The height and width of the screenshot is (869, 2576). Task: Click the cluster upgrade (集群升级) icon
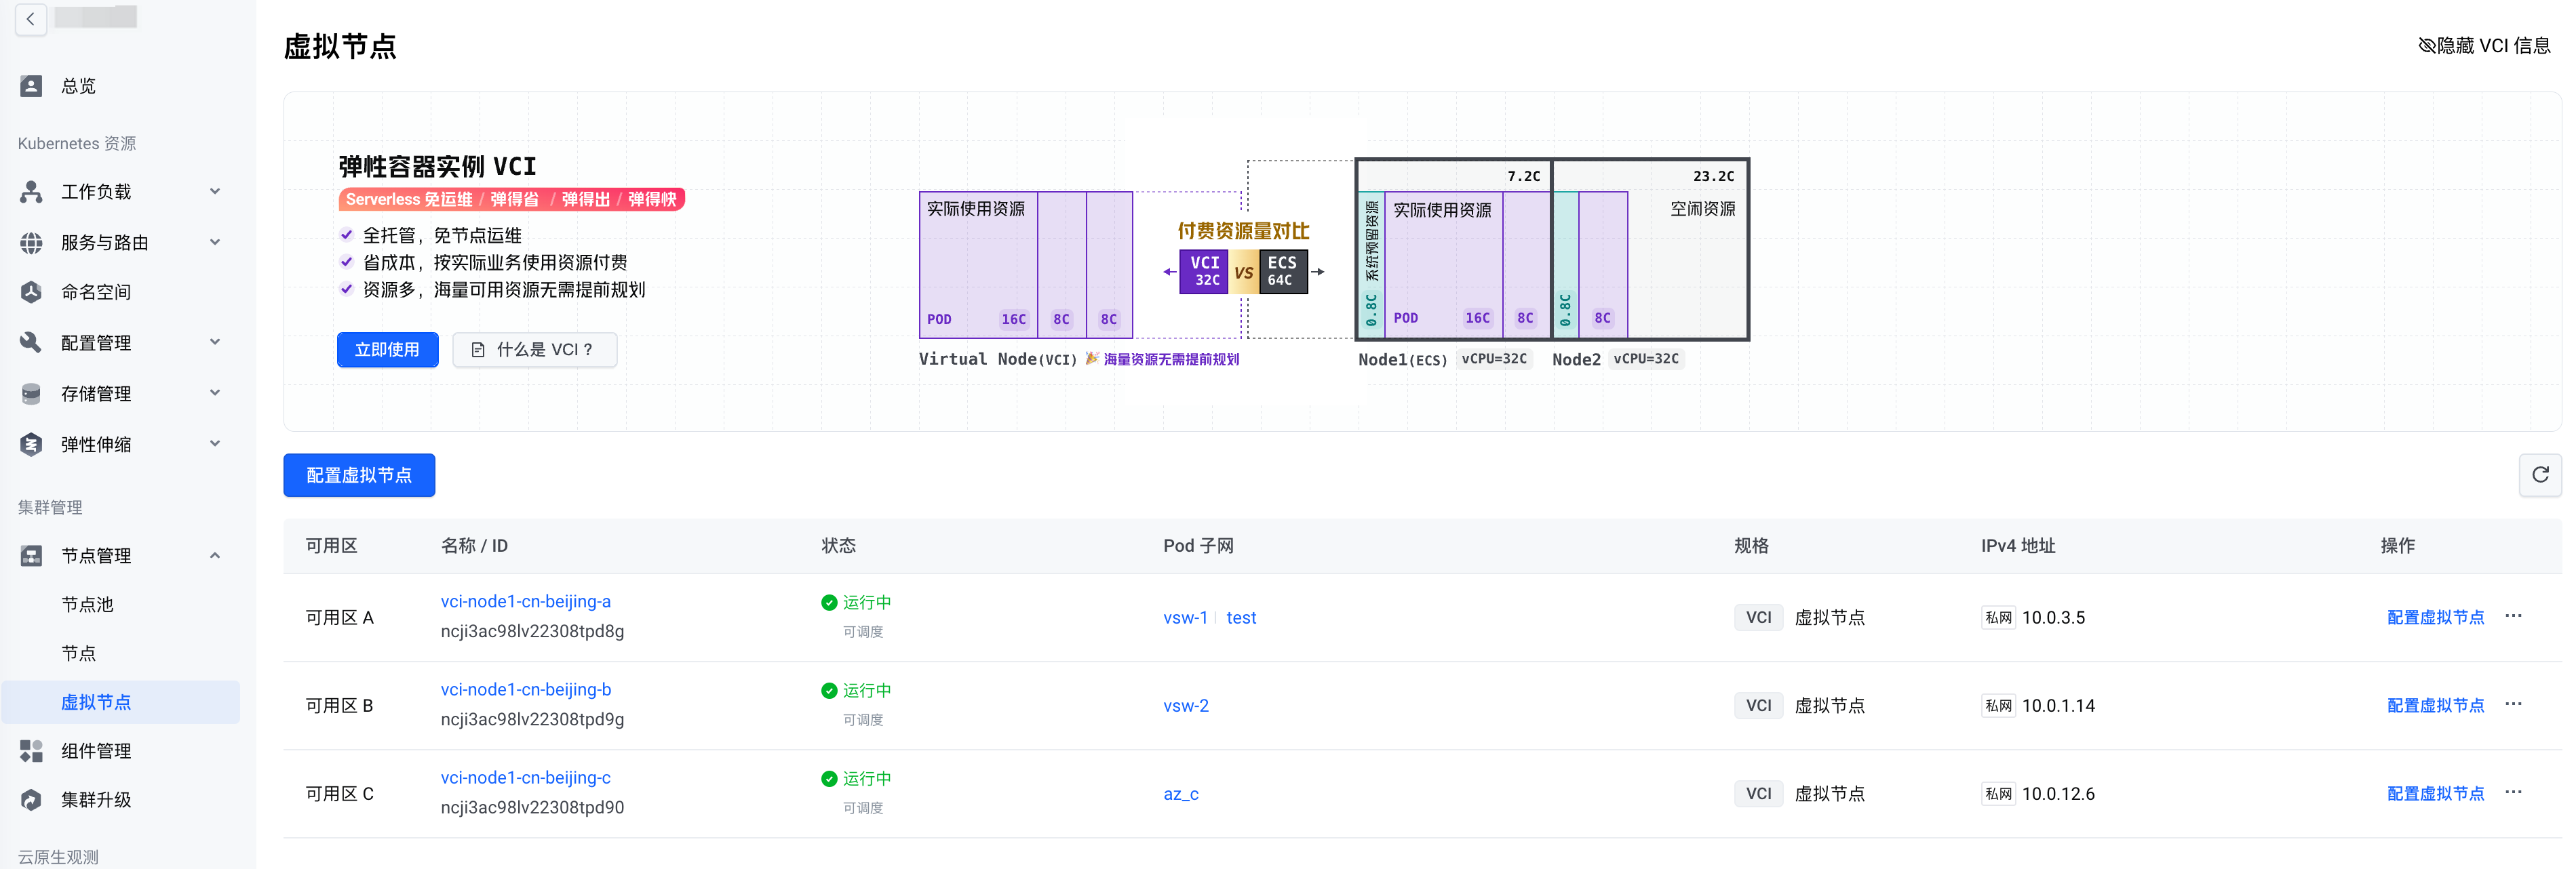point(31,800)
